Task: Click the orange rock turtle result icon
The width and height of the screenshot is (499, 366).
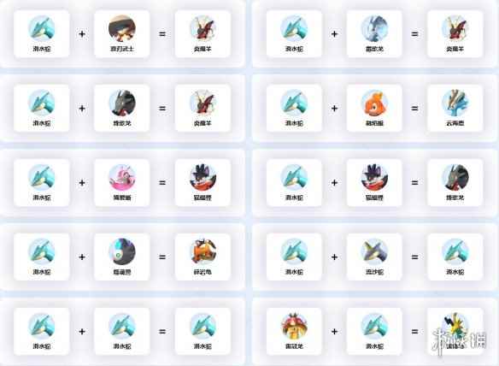Action: 203,251
